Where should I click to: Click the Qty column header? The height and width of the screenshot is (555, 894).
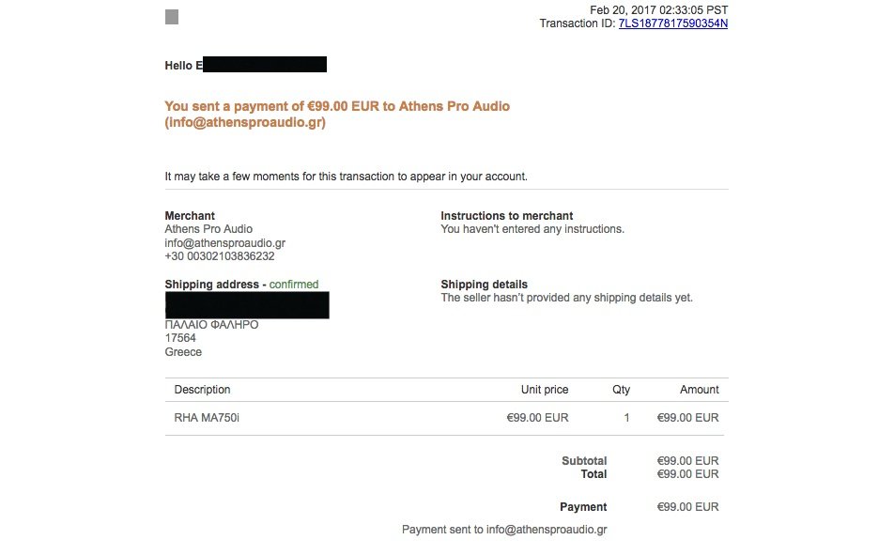621,390
